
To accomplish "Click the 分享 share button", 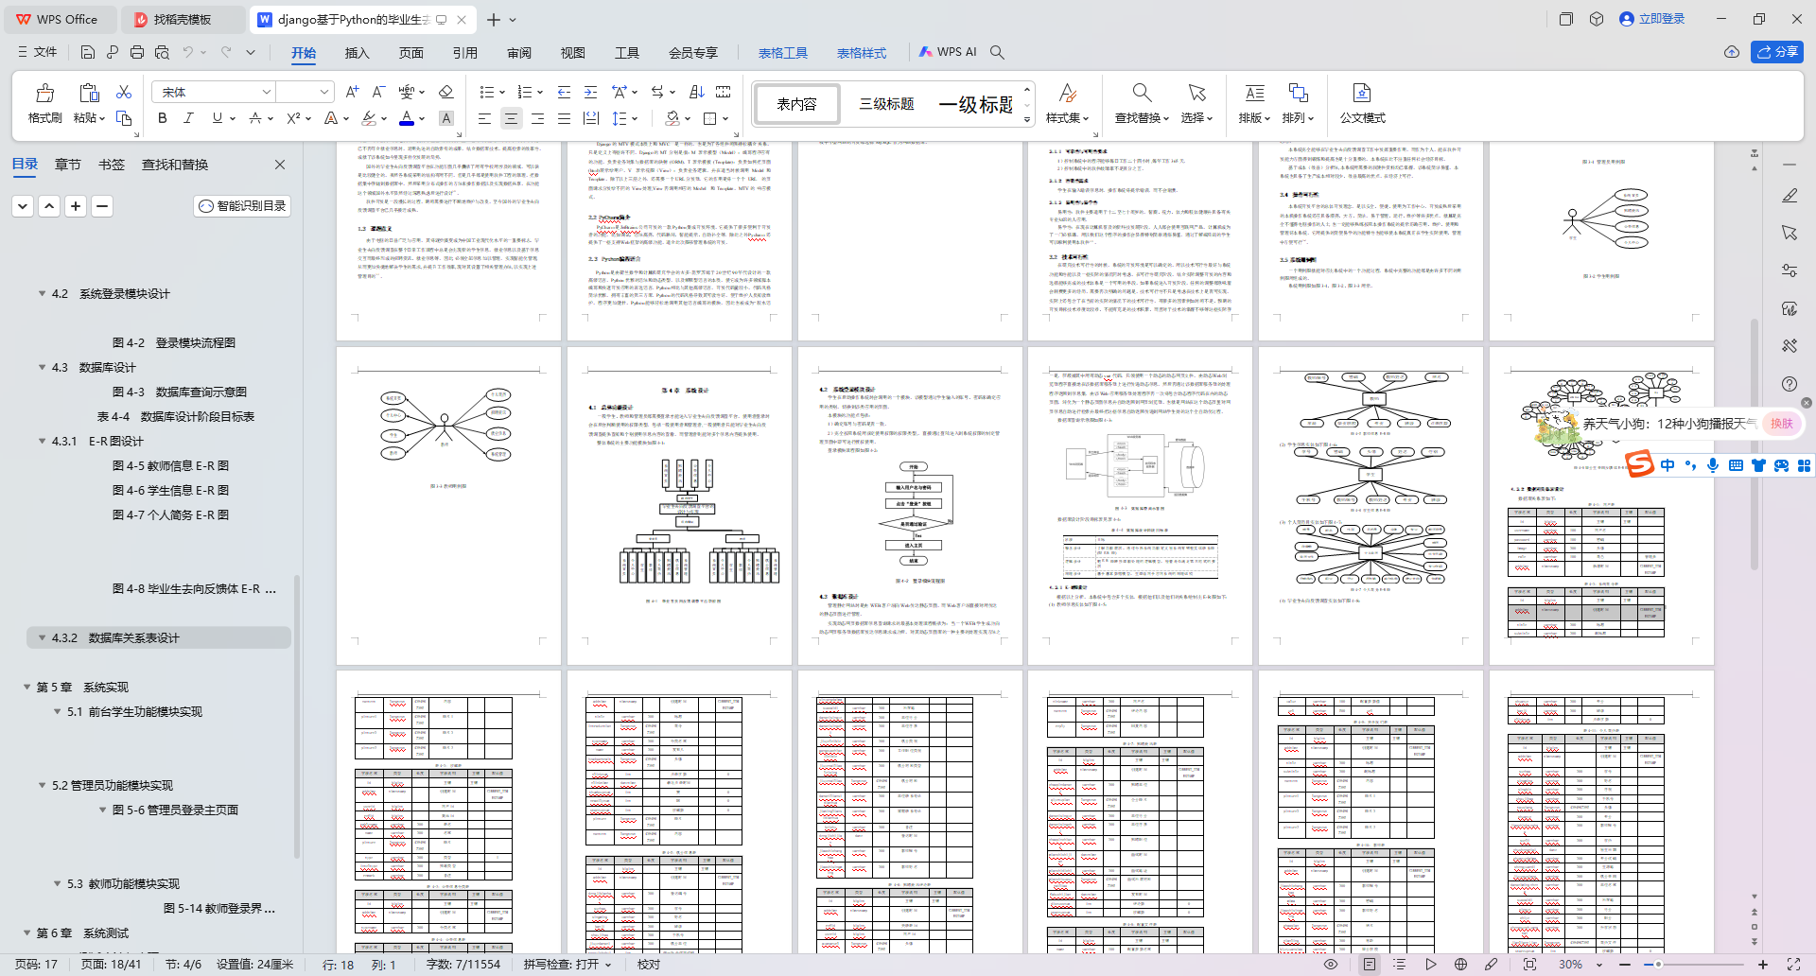I will pos(1776,52).
